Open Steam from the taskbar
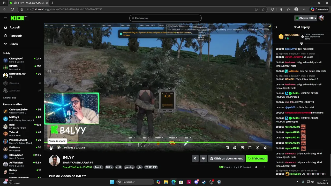This screenshot has width=331, height=186. coord(204,182)
